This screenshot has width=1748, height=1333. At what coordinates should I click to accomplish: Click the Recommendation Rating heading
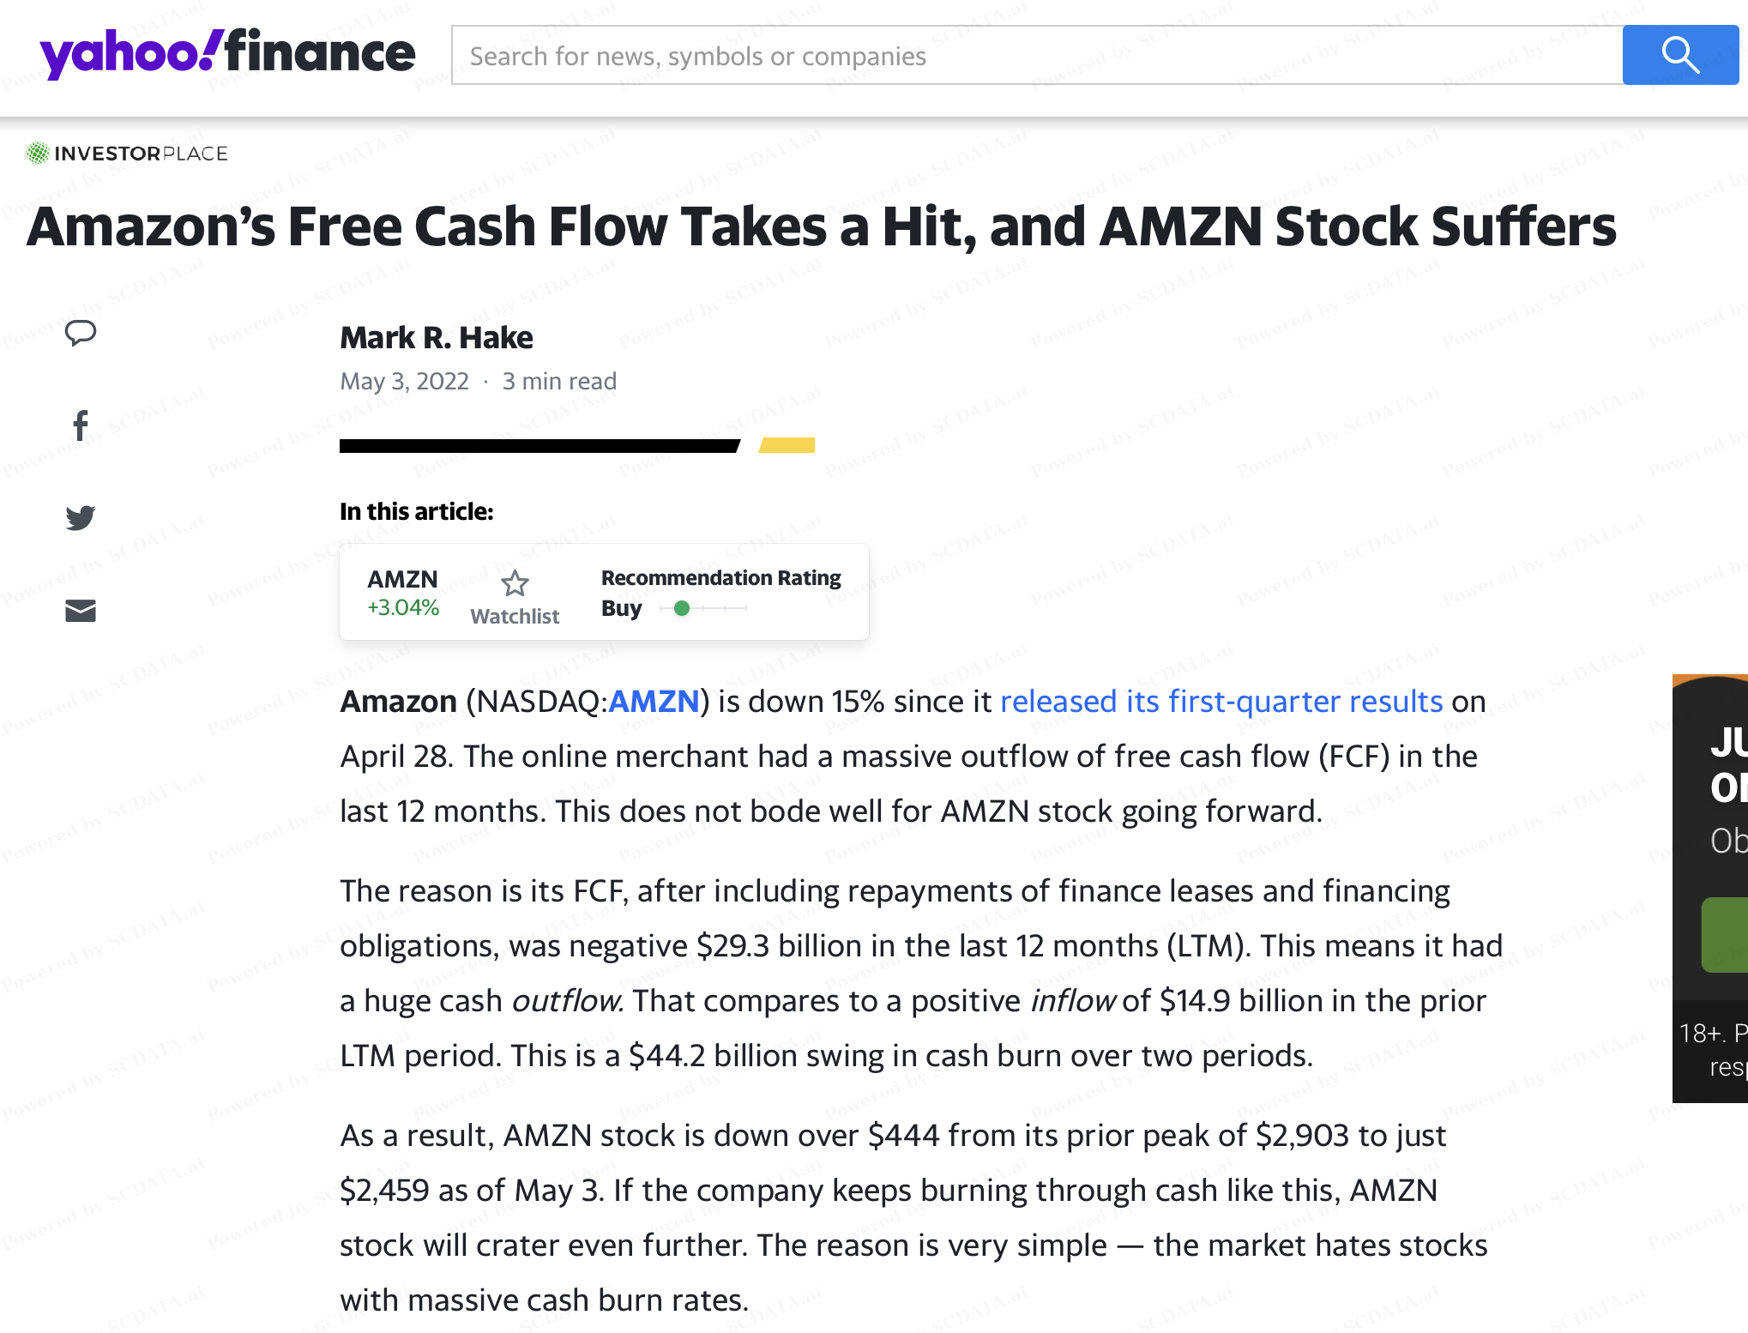(720, 578)
